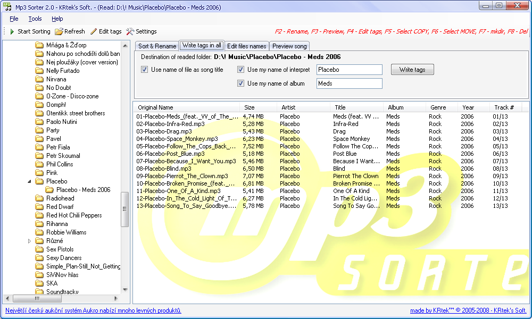The image size is (532, 319).
Task: Select file 11-Placebo-One_Of_A_Kind.mp3
Action: (x=178, y=191)
